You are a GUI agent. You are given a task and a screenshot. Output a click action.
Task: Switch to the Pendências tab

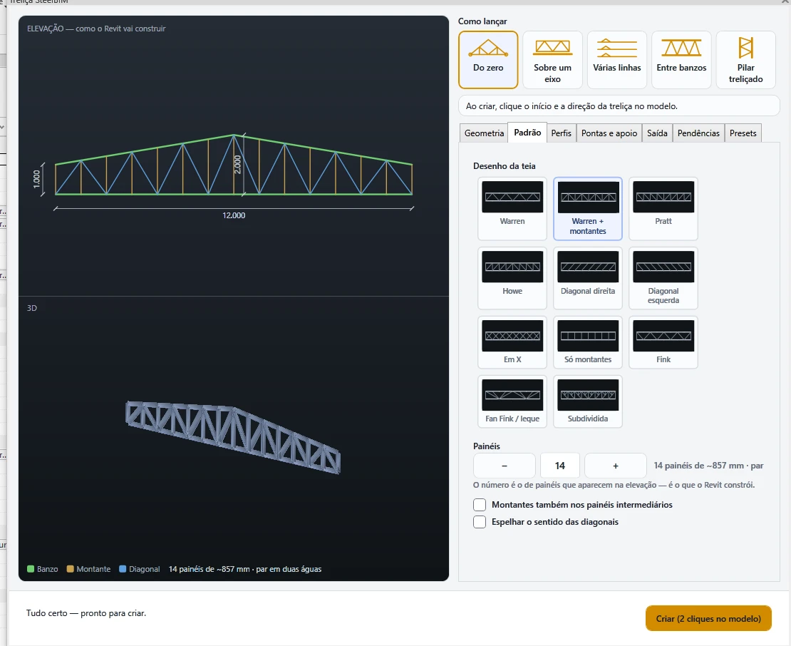pyautogui.click(x=698, y=133)
